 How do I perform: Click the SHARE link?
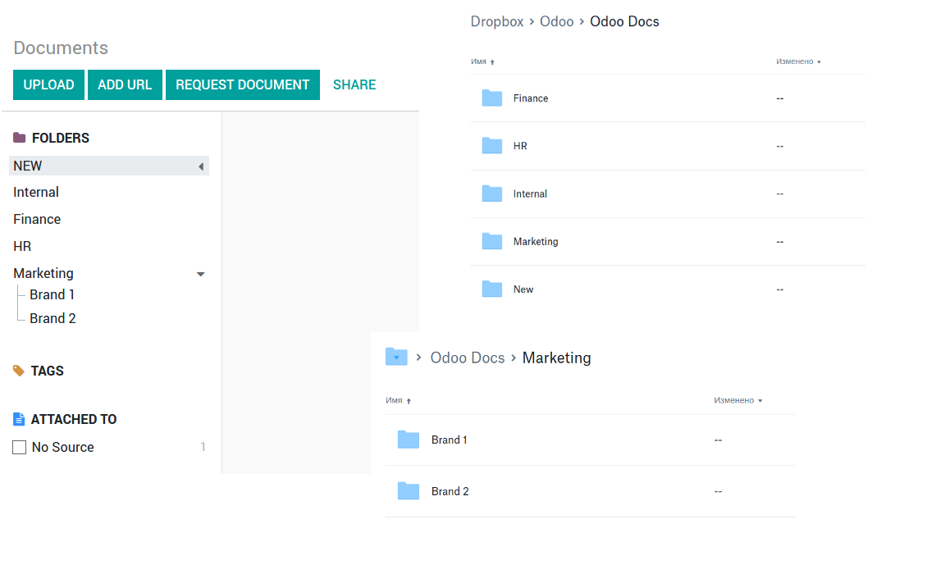(x=354, y=85)
